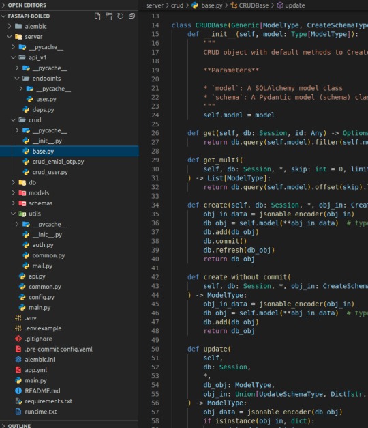Collapse the endpoints folder chevron
Image resolution: width=368 pixels, height=428 pixels.
tap(17, 79)
